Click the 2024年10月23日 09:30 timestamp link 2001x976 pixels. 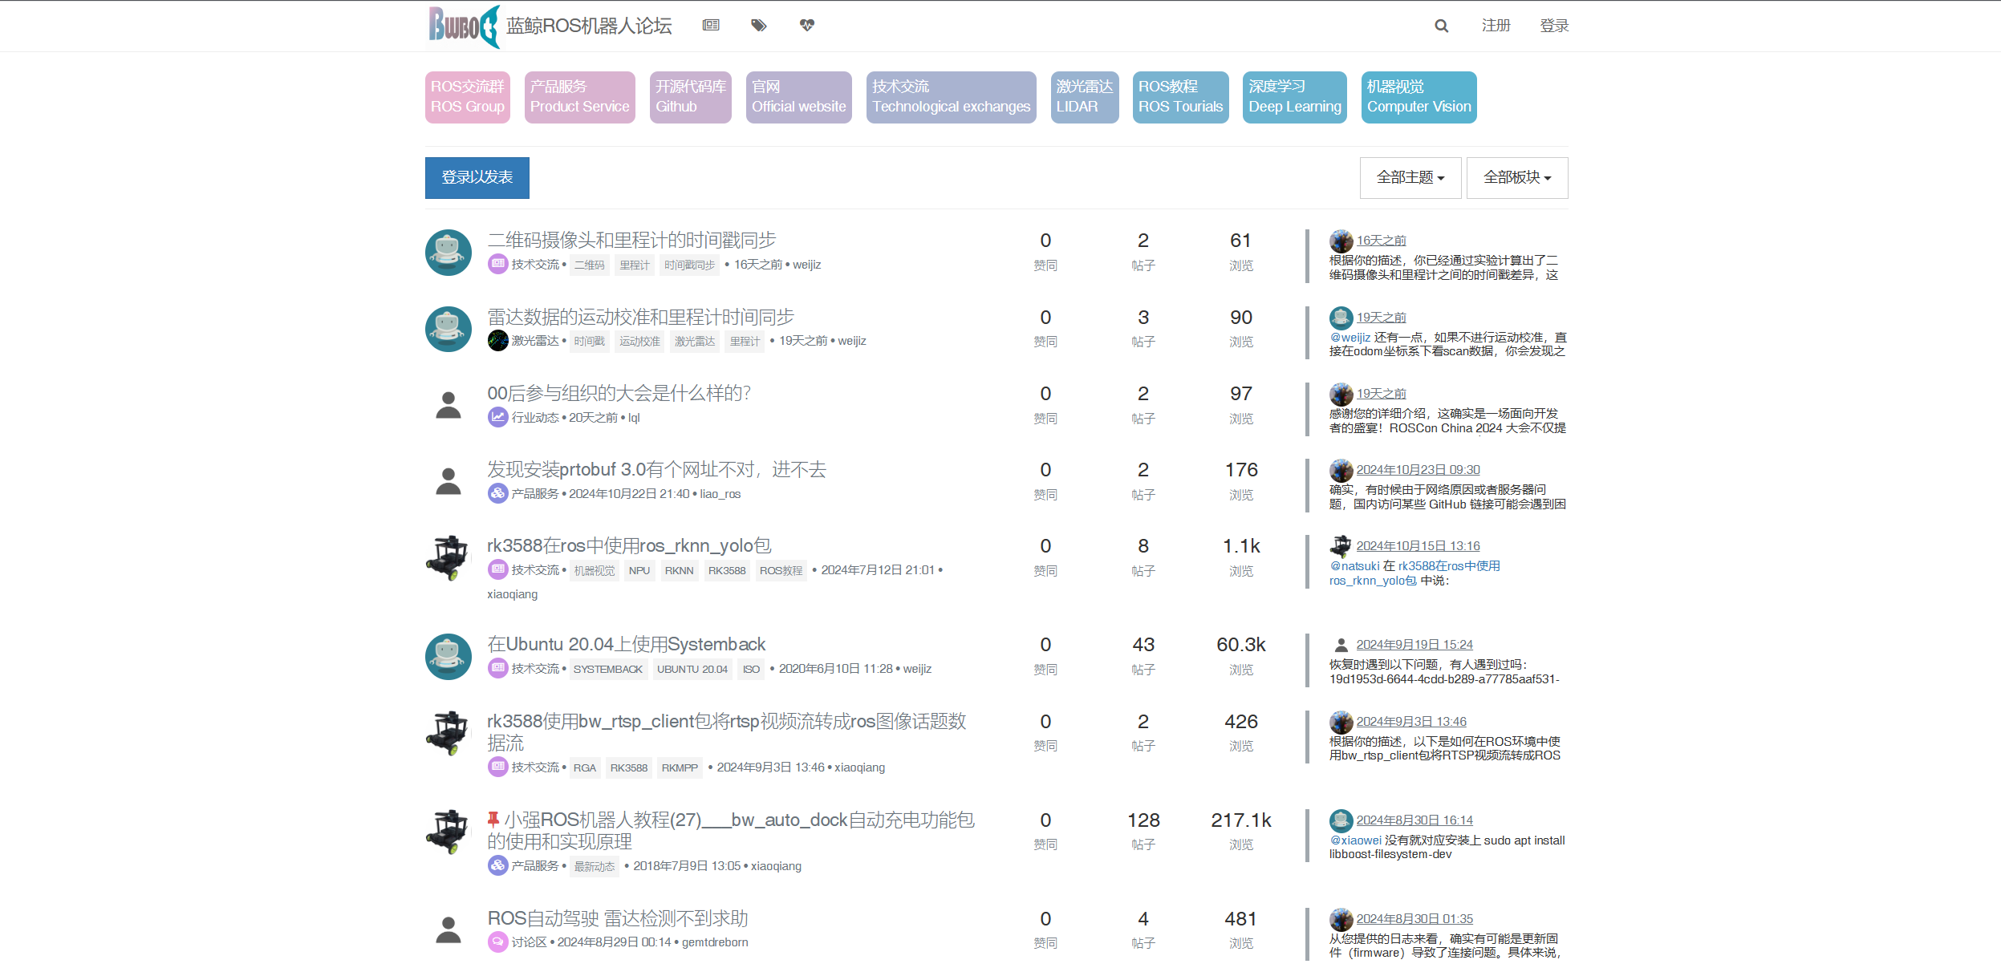pos(1418,470)
